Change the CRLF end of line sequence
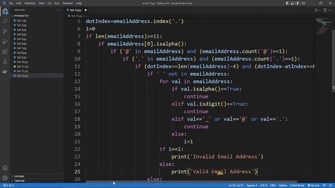335x188 pixels. point(273,185)
